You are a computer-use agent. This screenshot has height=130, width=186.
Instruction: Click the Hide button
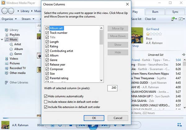tap(118, 52)
